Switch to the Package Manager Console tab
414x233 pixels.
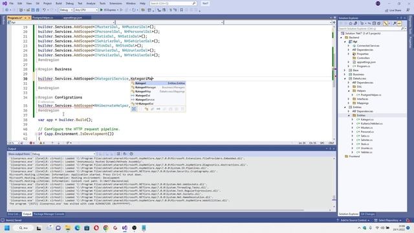(x=49, y=214)
